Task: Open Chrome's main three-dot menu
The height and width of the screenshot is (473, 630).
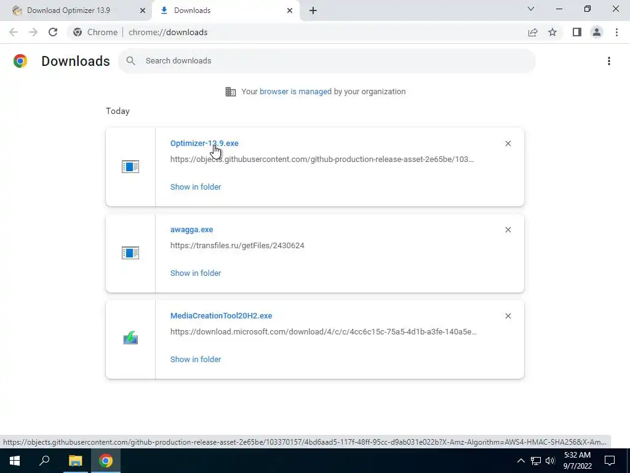Action: click(616, 32)
